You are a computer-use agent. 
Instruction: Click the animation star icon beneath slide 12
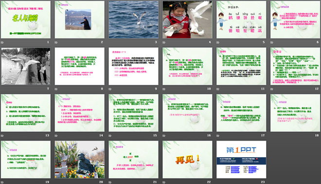(272, 89)
